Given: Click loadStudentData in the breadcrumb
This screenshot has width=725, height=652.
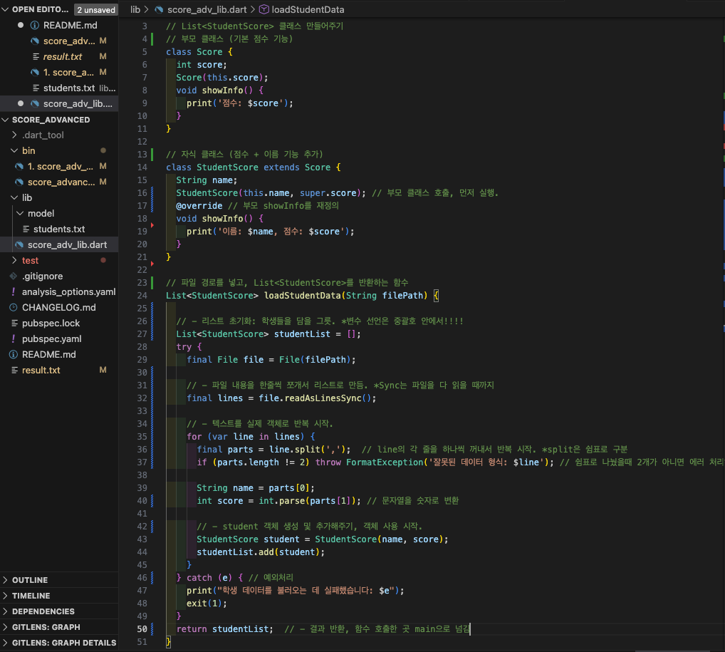Looking at the screenshot, I should (x=308, y=9).
